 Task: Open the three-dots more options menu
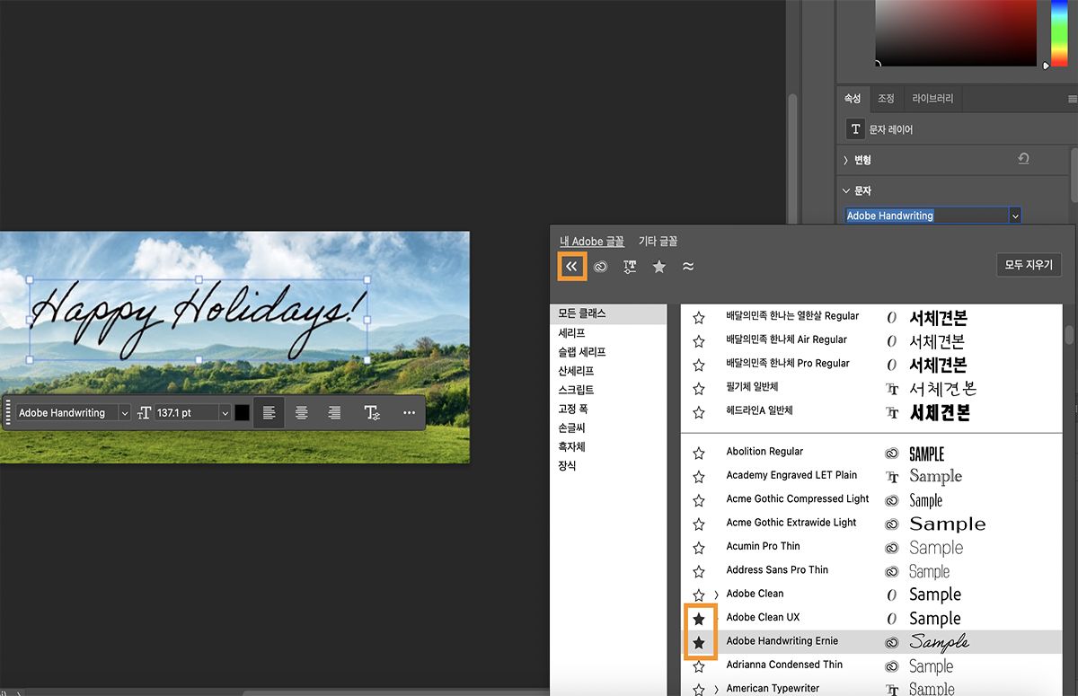tap(410, 413)
